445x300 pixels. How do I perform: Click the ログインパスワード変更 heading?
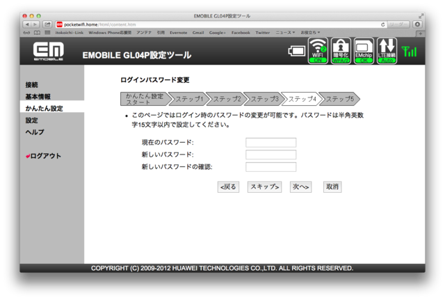coord(155,80)
